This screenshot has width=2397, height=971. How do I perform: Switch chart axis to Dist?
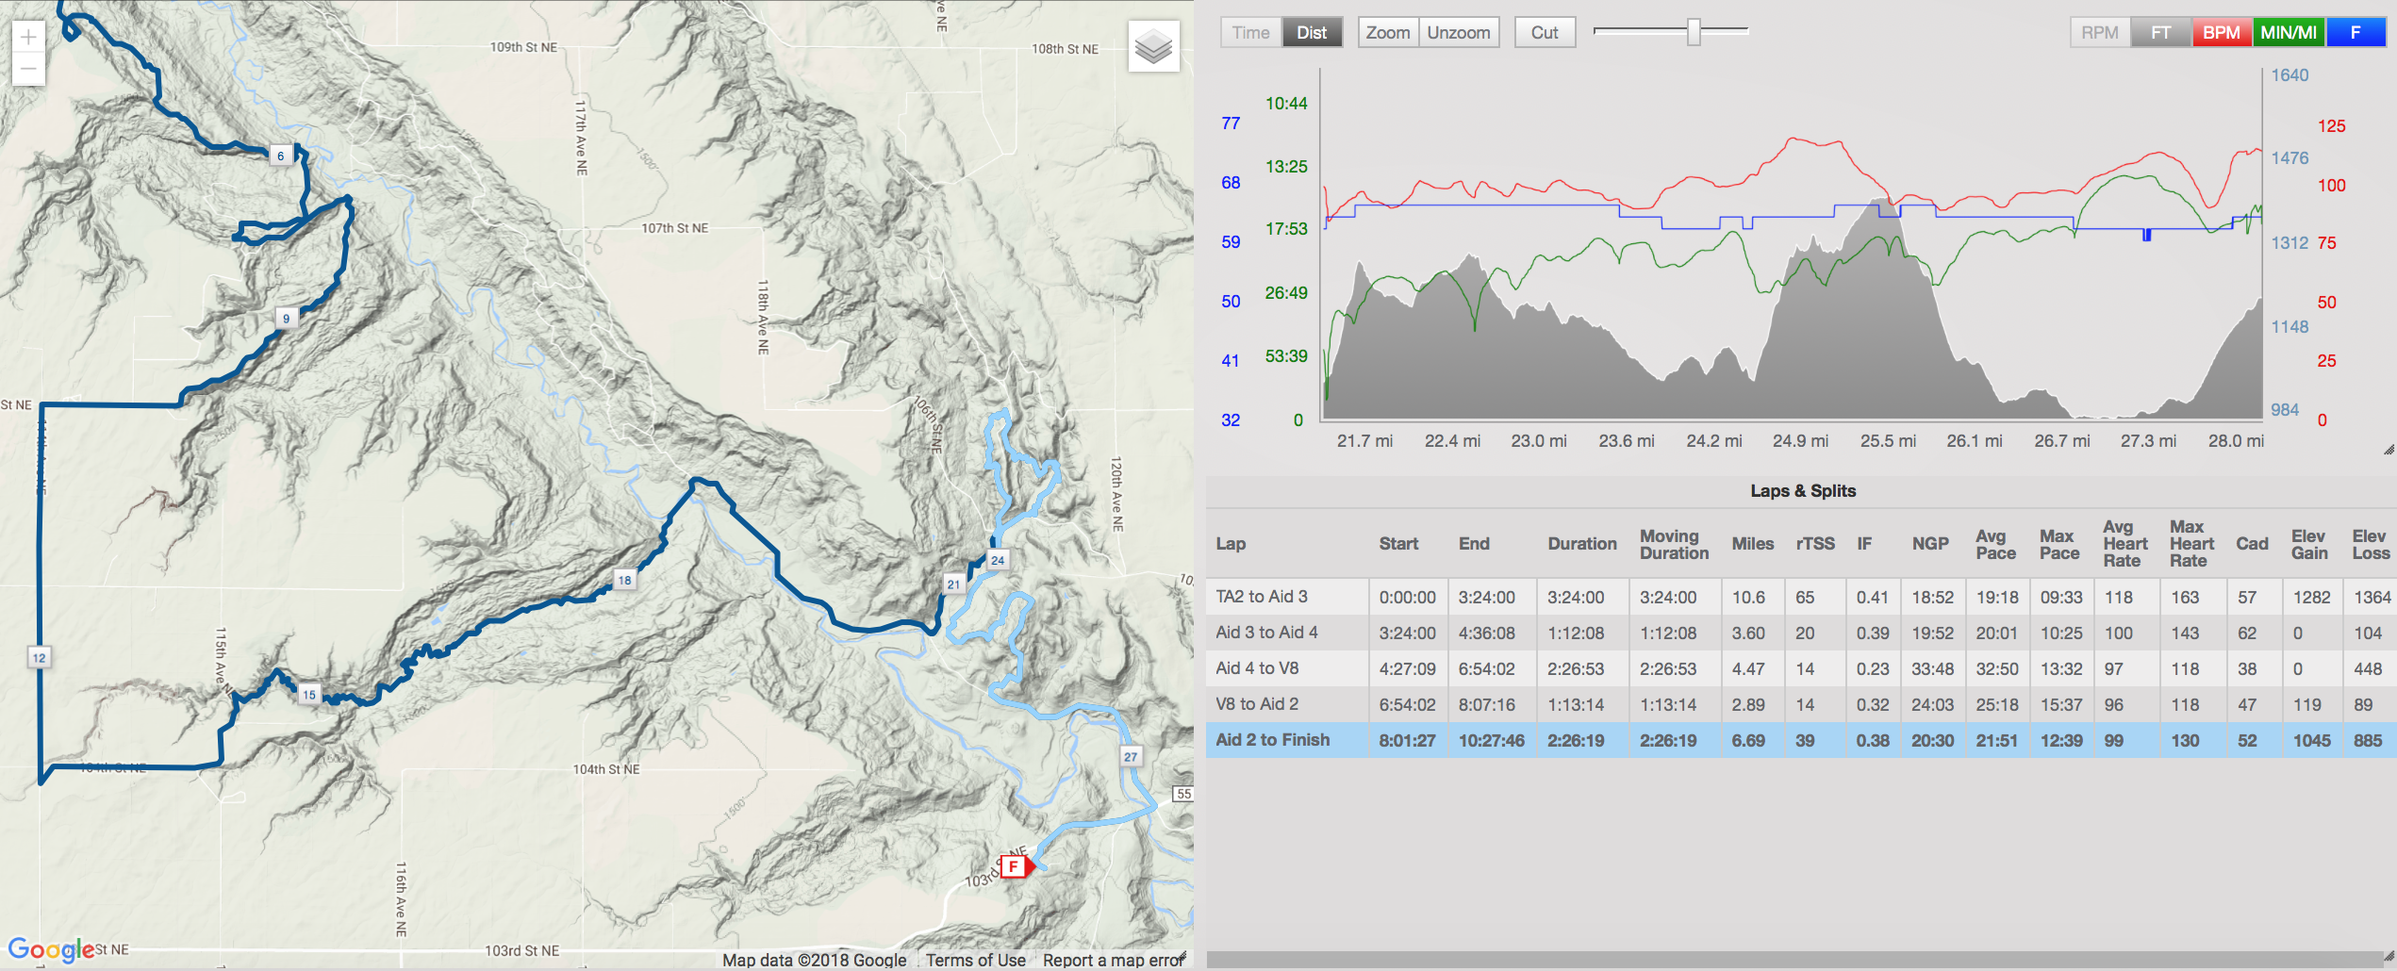tap(1312, 32)
